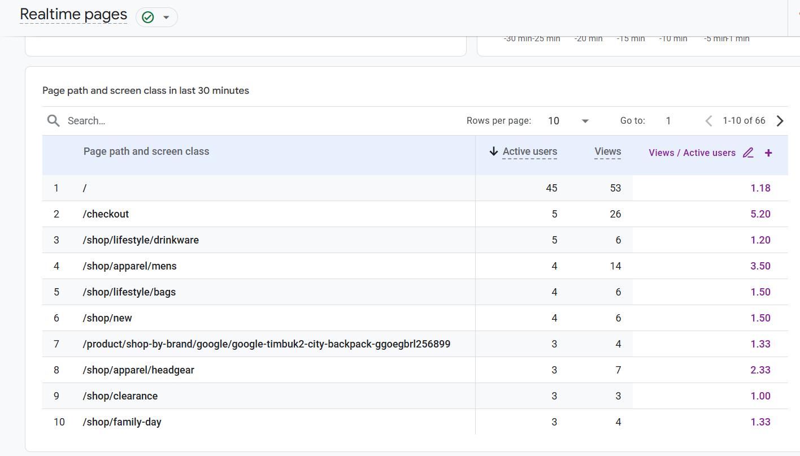The image size is (800, 456).
Task: Sort by the Views column header
Action: point(608,151)
